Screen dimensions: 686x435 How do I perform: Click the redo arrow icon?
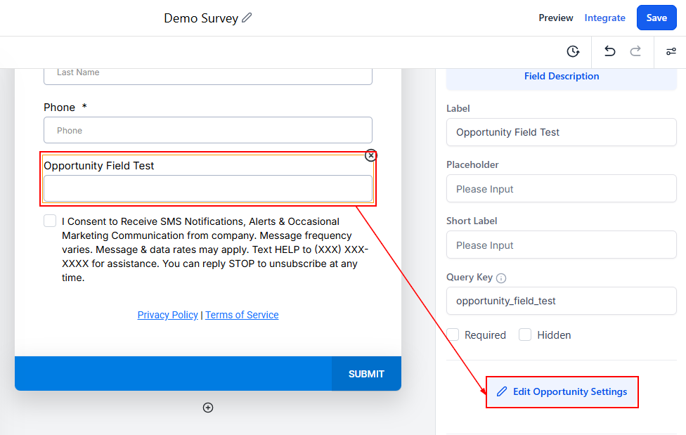pyautogui.click(x=635, y=51)
